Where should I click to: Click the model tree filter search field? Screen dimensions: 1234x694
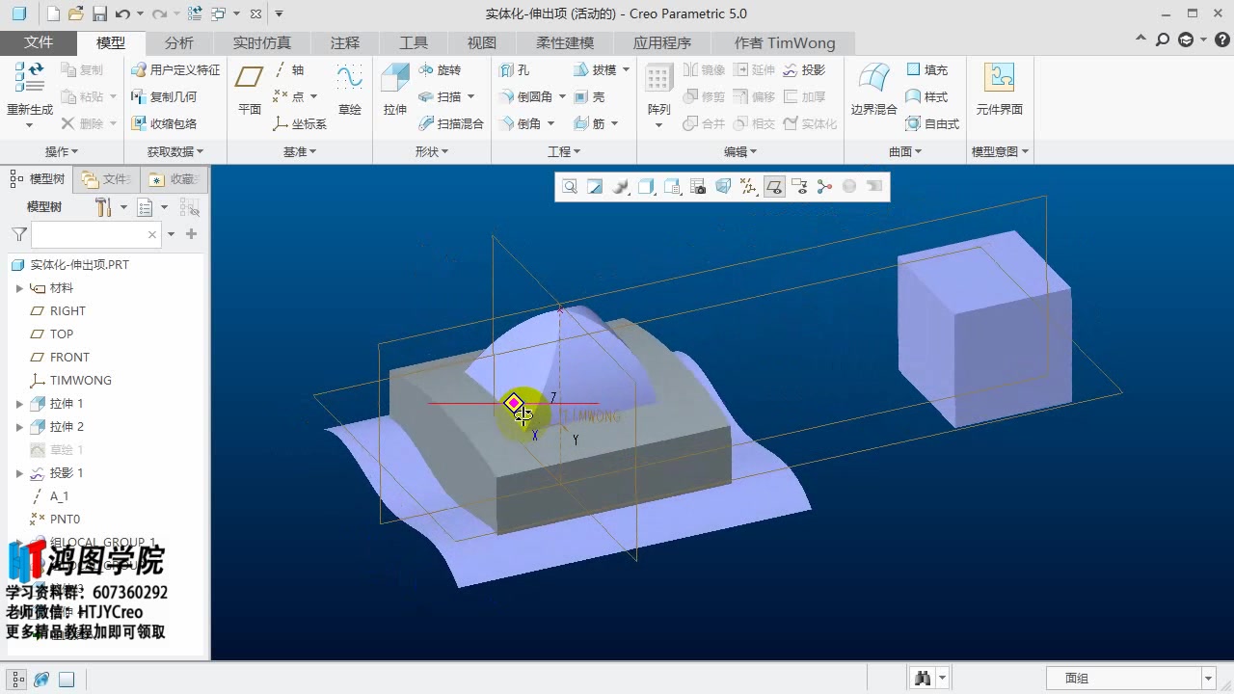pos(90,234)
